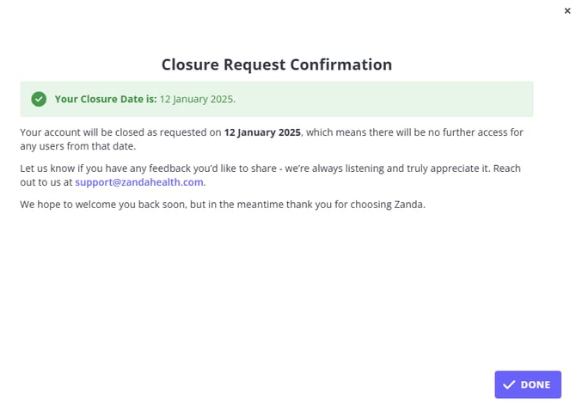Viewport: 576px width, 411px height.
Task: Select the 'Your Closure Date is:' label
Action: coord(106,99)
